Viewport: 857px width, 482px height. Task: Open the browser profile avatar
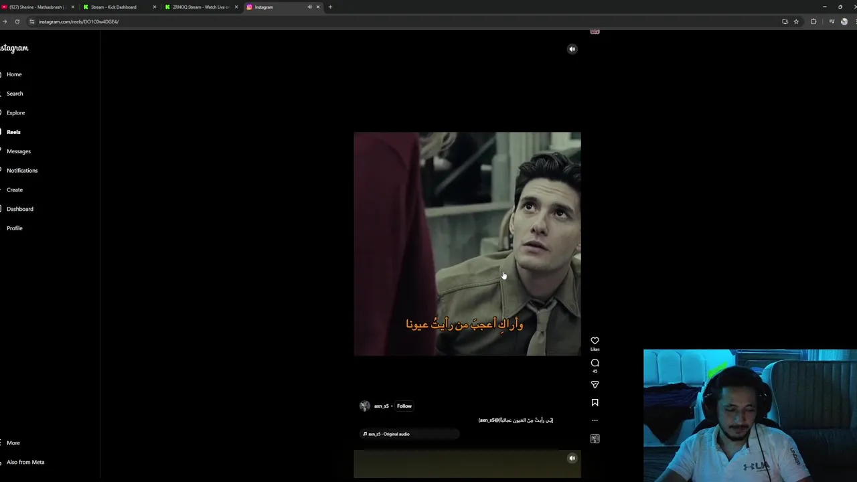[x=844, y=21]
